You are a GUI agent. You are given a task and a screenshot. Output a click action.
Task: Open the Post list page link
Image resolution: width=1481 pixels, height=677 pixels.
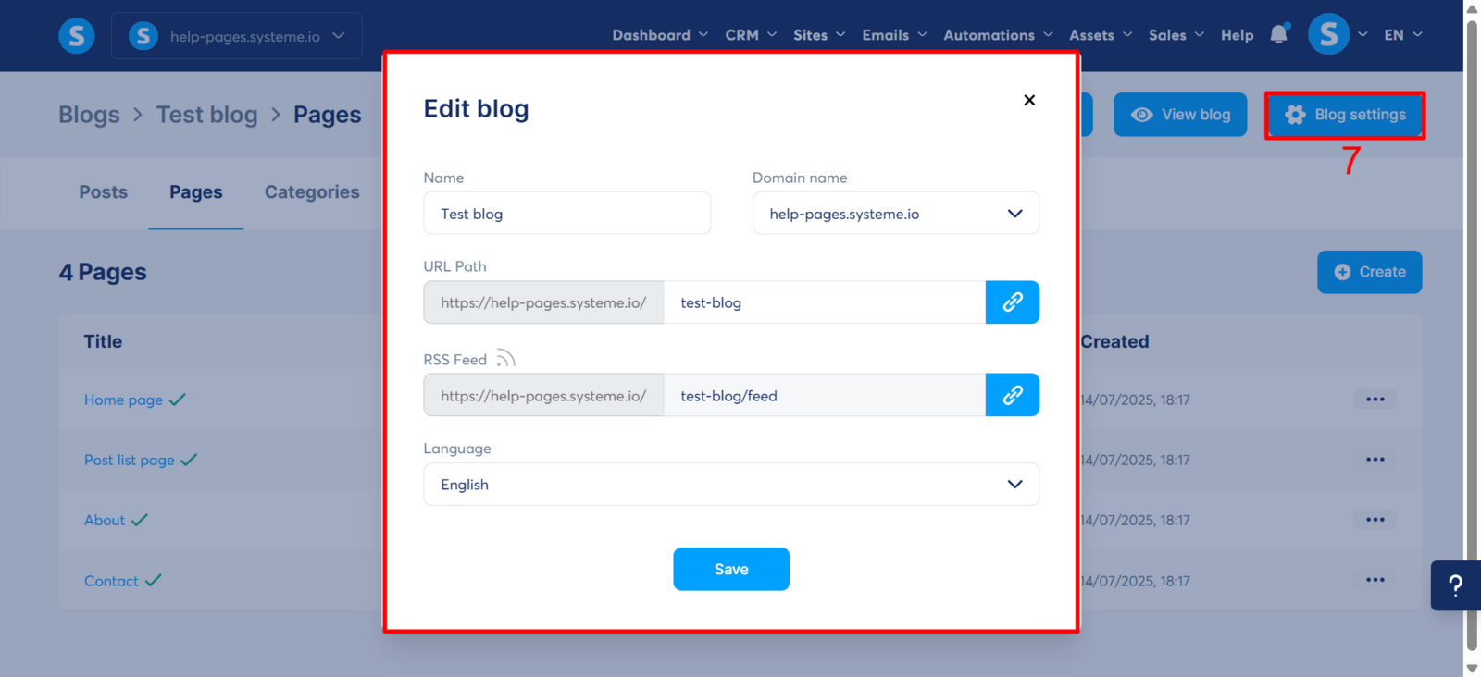click(x=130, y=460)
